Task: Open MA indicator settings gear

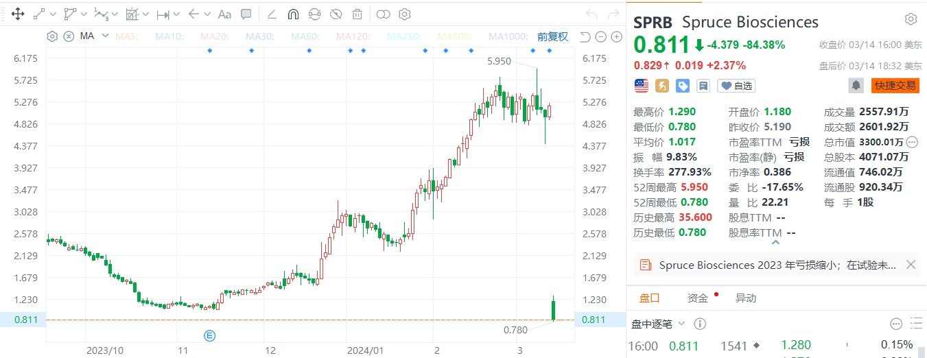Action: coord(53,36)
